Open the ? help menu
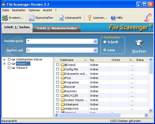Image resolution: width=155 pixels, height=124 pixels. click(x=56, y=10)
